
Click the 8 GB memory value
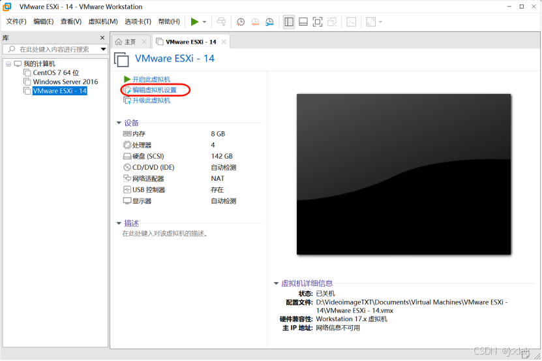click(x=218, y=134)
